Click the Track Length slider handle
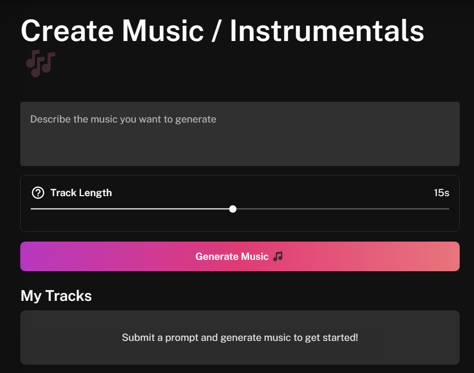474x373 pixels. pyautogui.click(x=233, y=209)
